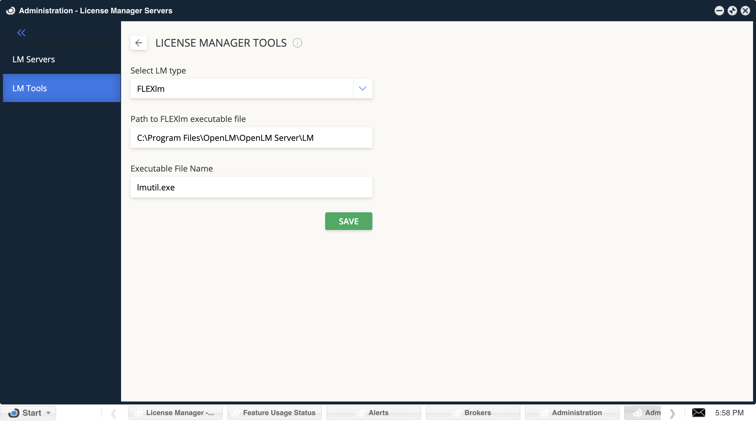Screen dimensions: 756x421
Task: Click the OpenLM logo in the title bar
Action: tap(10, 10)
